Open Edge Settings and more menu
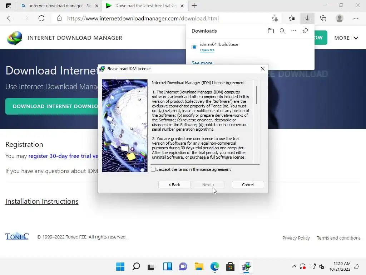Screen dimensions: 366x275 356,18
